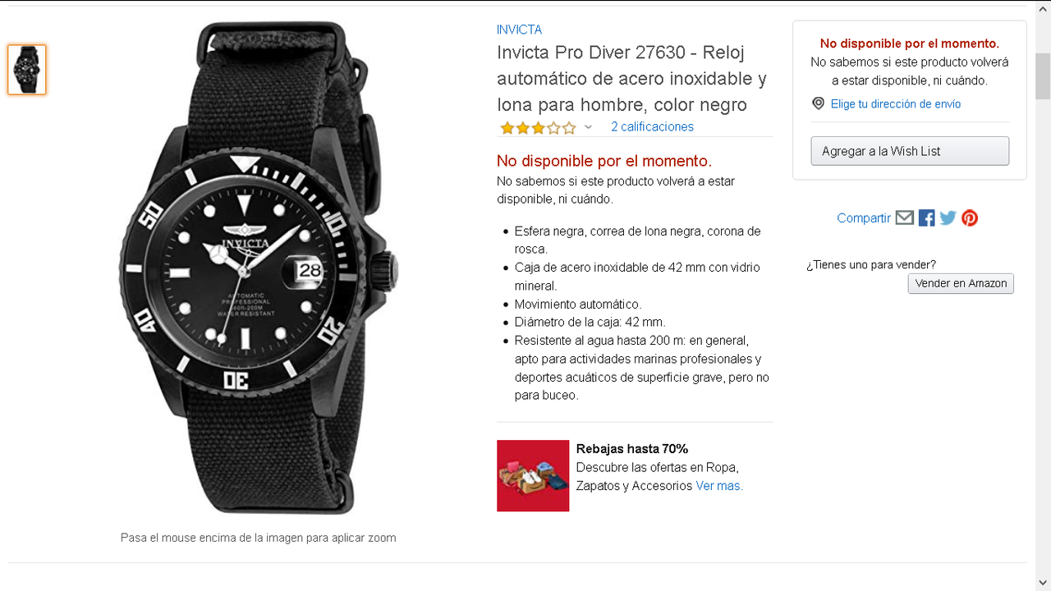Screen dimensions: 1051x591
Task: Open the INVICTA brand link
Action: coord(519,30)
